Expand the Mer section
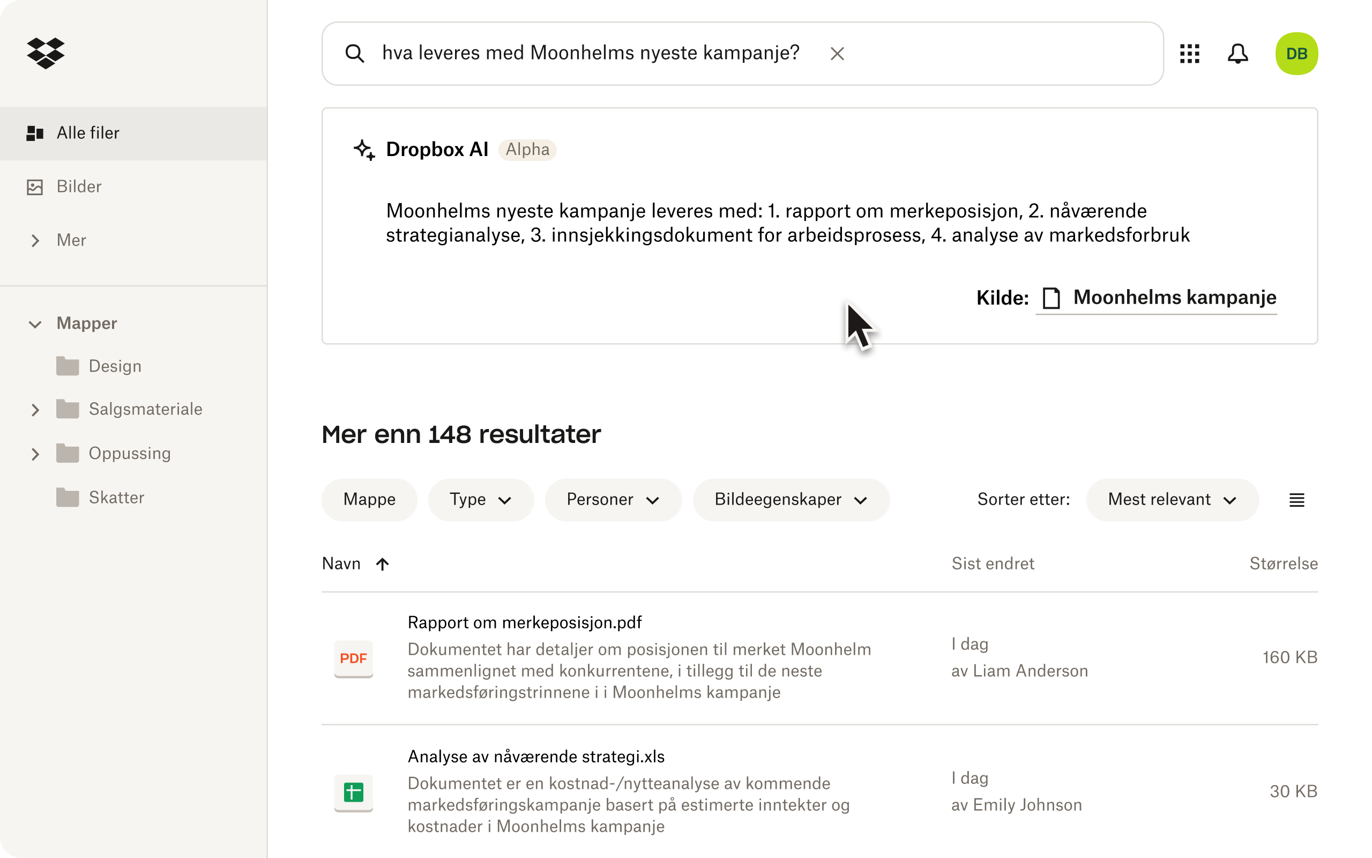The height and width of the screenshot is (858, 1372). point(35,240)
